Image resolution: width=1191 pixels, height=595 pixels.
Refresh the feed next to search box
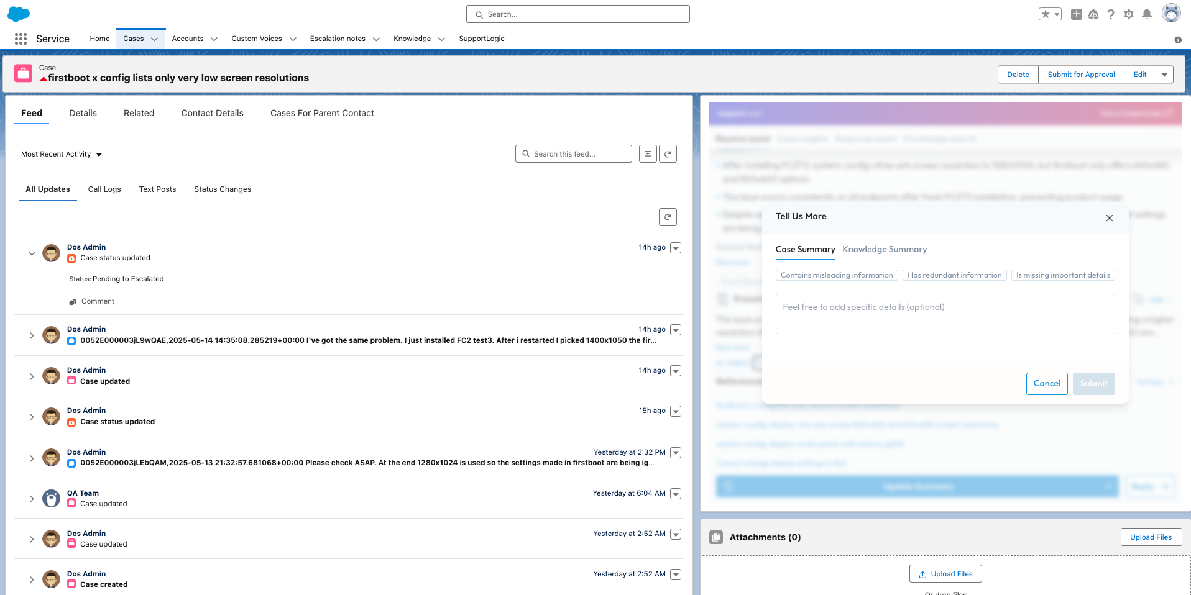[668, 154]
